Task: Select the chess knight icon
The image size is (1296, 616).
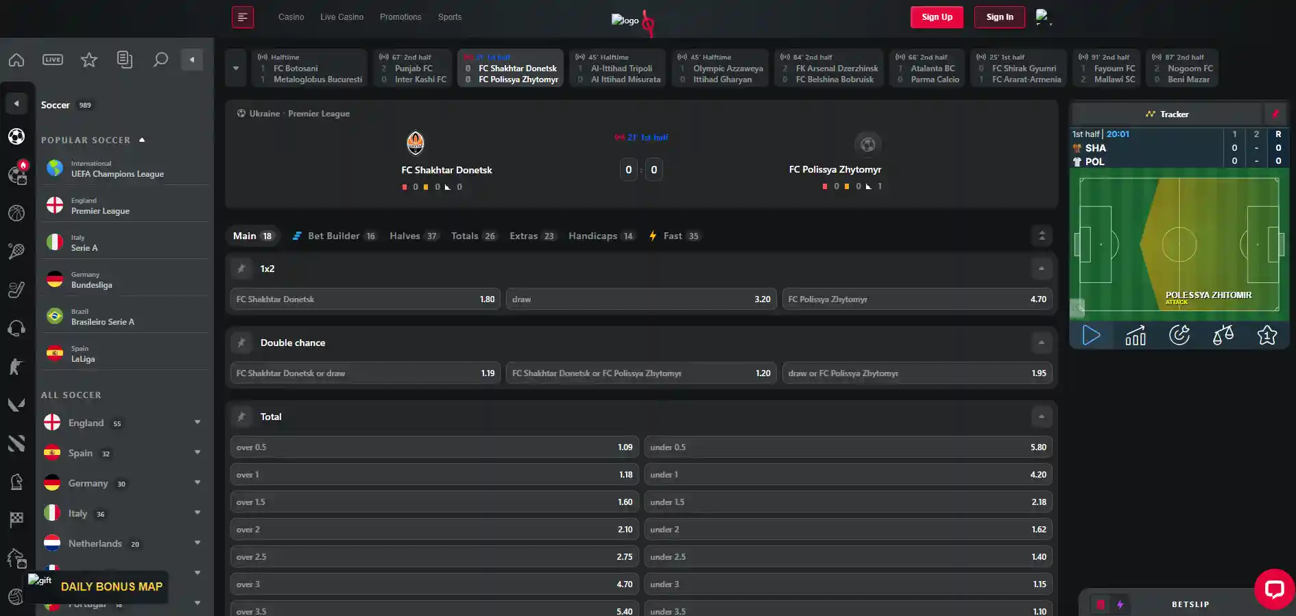Action: pyautogui.click(x=16, y=482)
